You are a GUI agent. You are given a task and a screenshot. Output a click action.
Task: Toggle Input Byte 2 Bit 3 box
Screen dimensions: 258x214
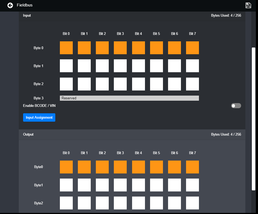coord(120,84)
